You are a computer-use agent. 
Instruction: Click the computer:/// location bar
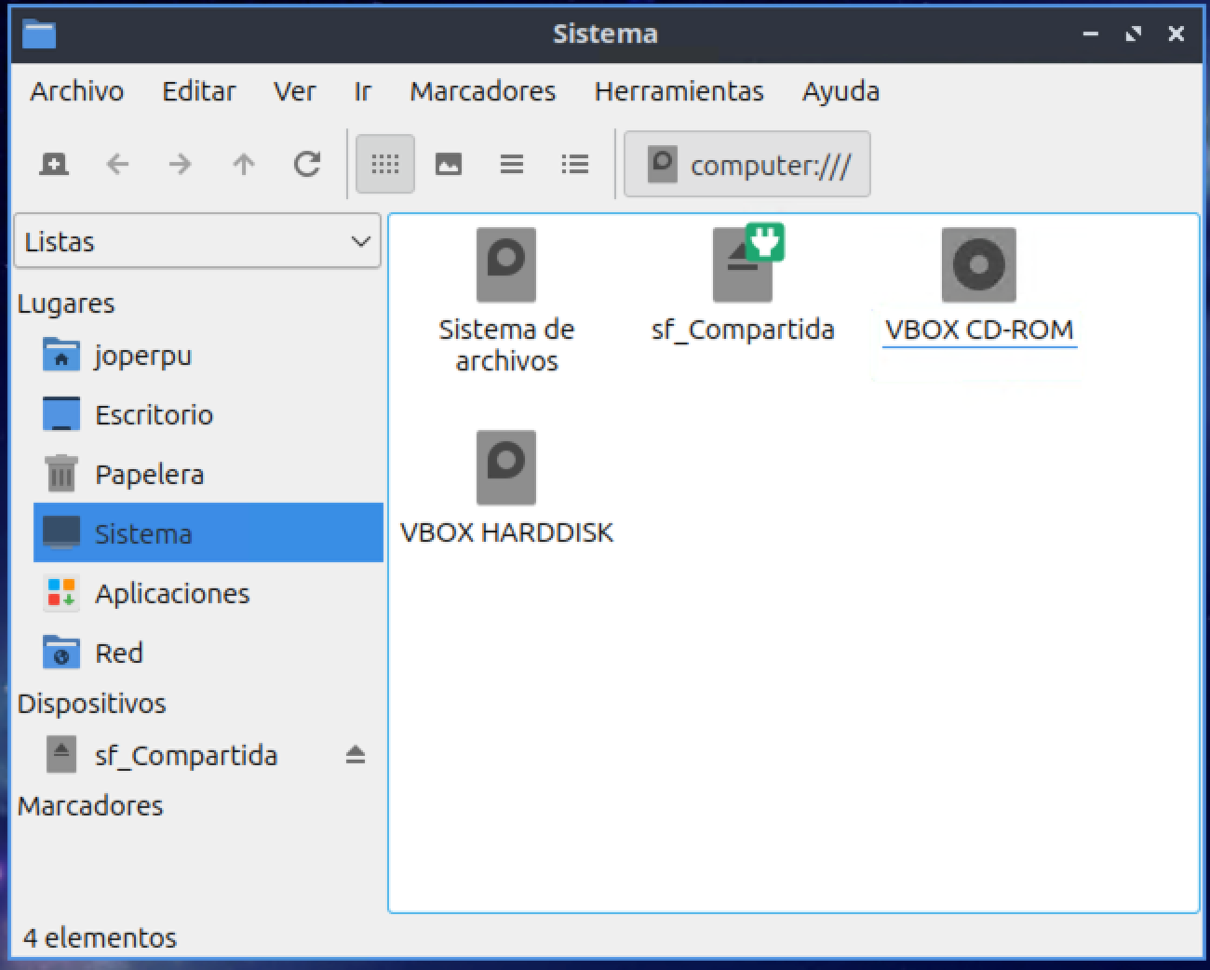(x=747, y=165)
